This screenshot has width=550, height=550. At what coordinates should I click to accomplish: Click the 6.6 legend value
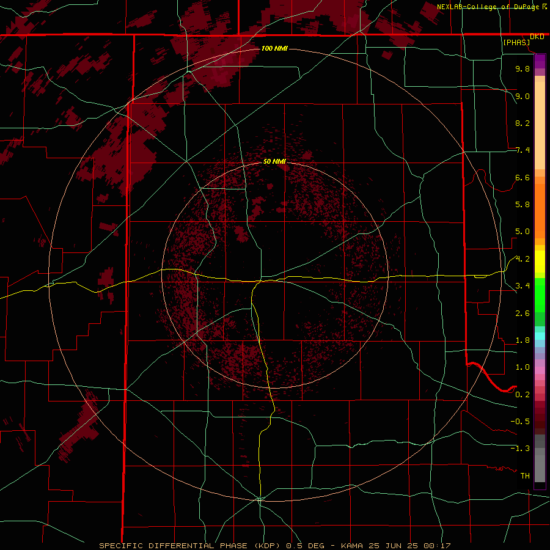pyautogui.click(x=522, y=177)
